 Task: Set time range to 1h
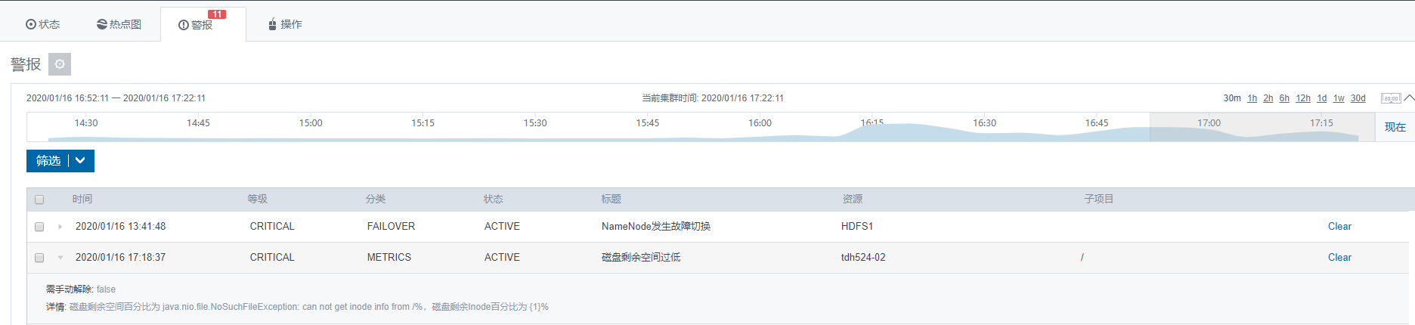(1252, 98)
